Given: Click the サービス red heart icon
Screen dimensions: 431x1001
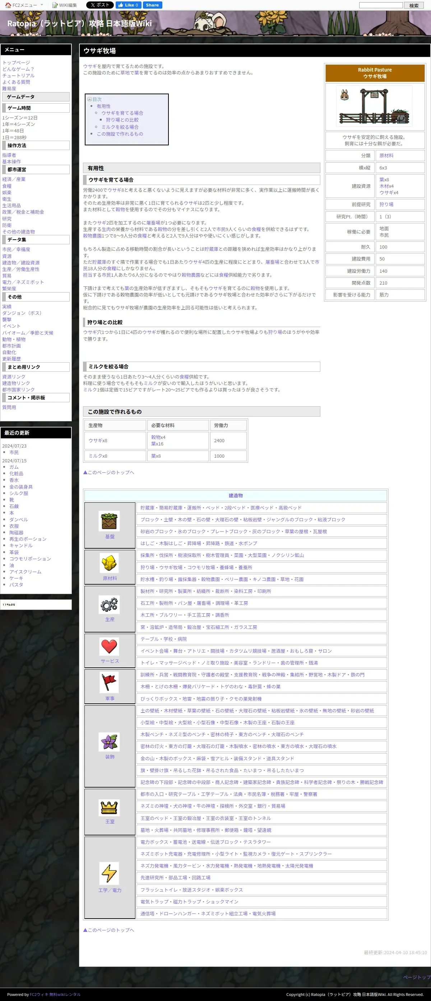Looking at the screenshot, I should click(110, 646).
